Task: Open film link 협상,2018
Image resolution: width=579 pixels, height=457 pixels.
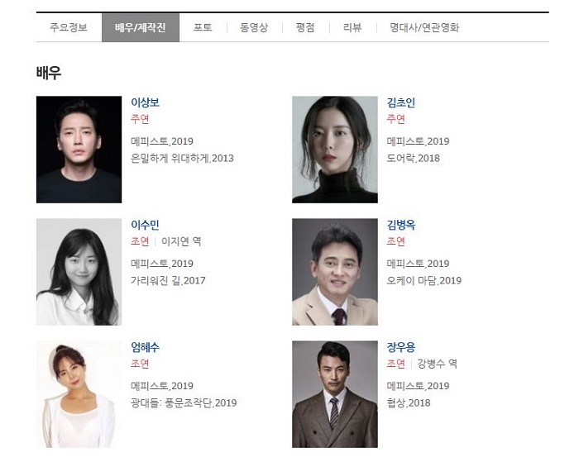Action: pyautogui.click(x=409, y=402)
